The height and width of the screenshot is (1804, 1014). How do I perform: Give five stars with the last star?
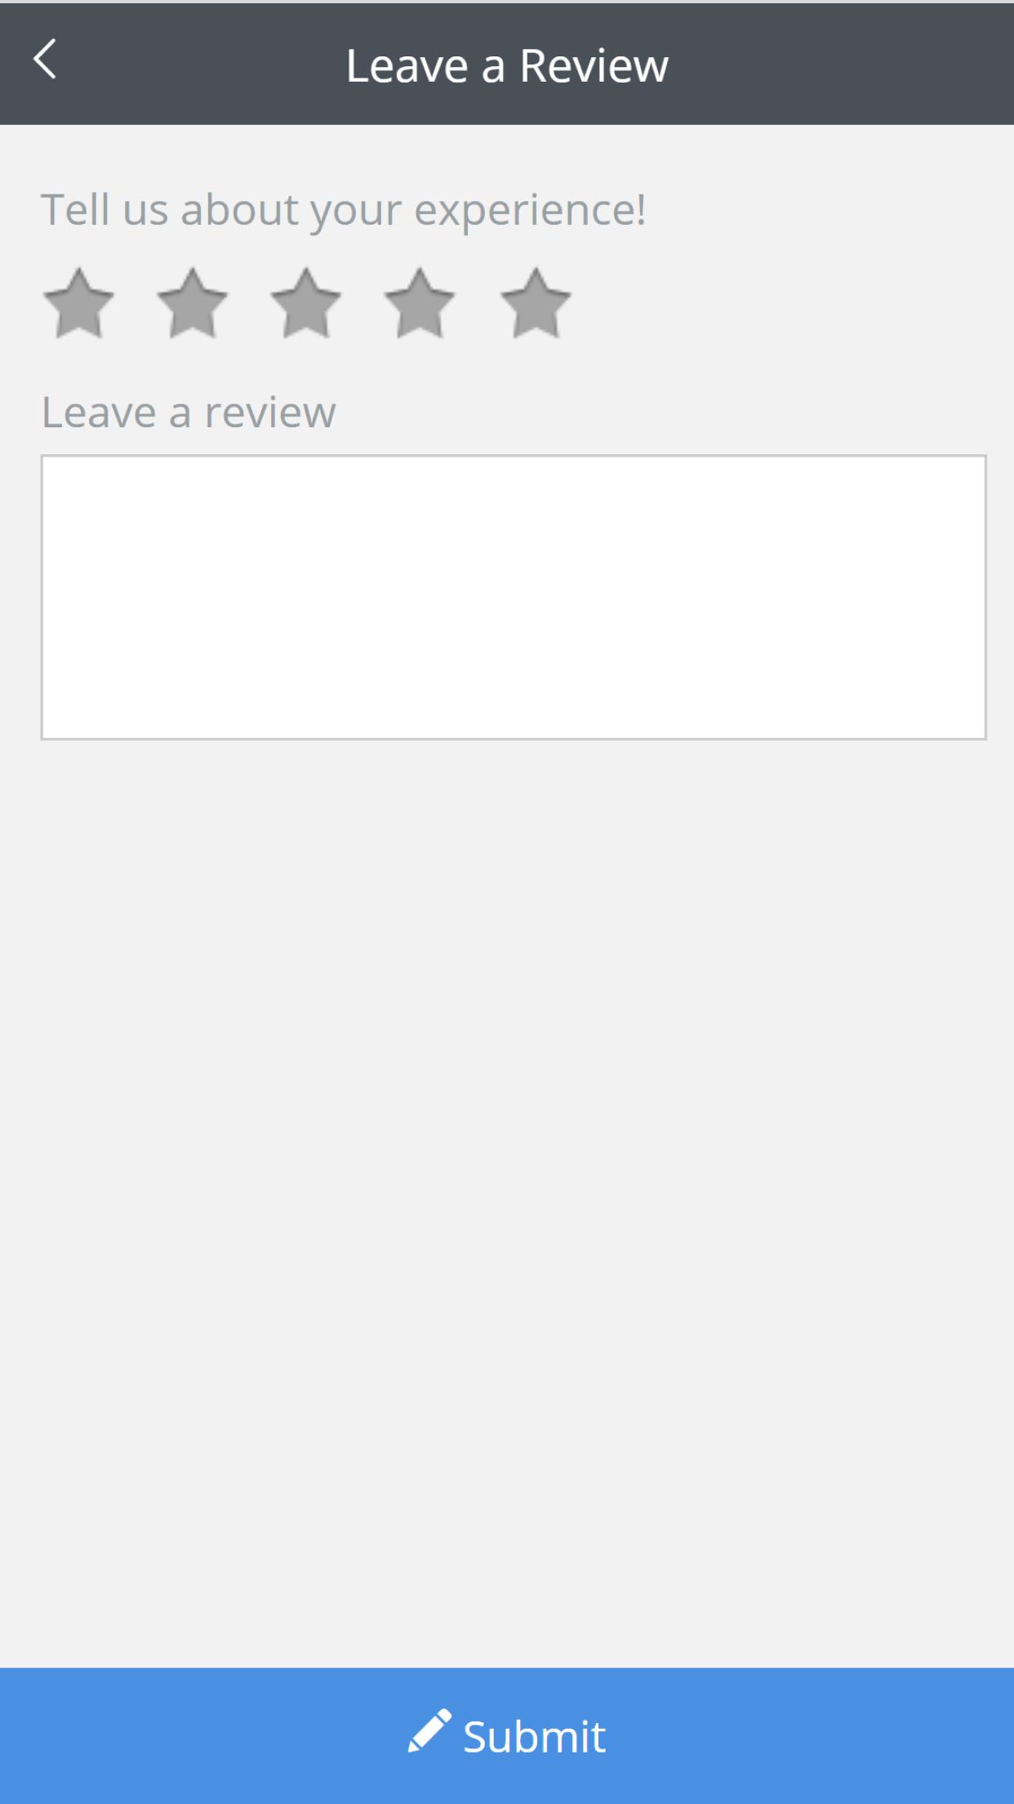coord(536,303)
